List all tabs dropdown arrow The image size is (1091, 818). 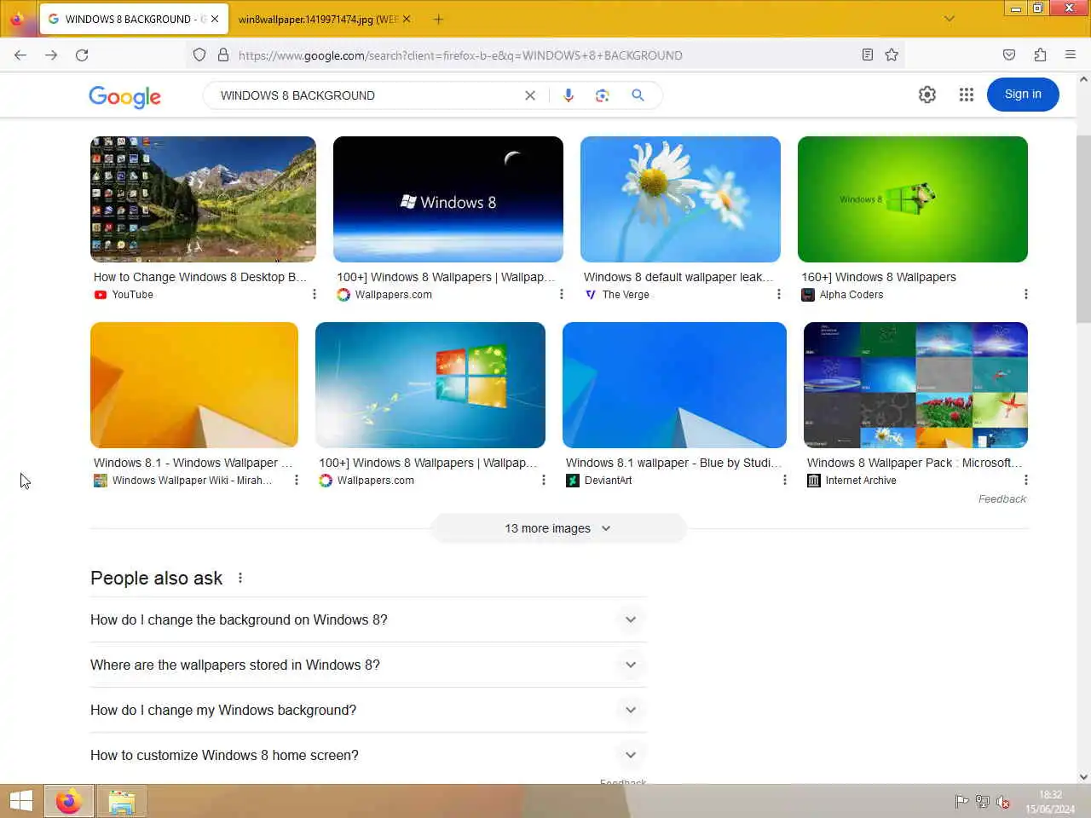tap(949, 19)
